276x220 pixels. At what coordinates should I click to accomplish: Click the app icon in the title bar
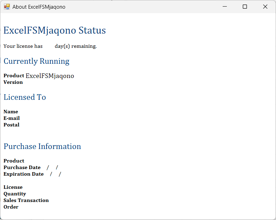pyautogui.click(x=7, y=7)
